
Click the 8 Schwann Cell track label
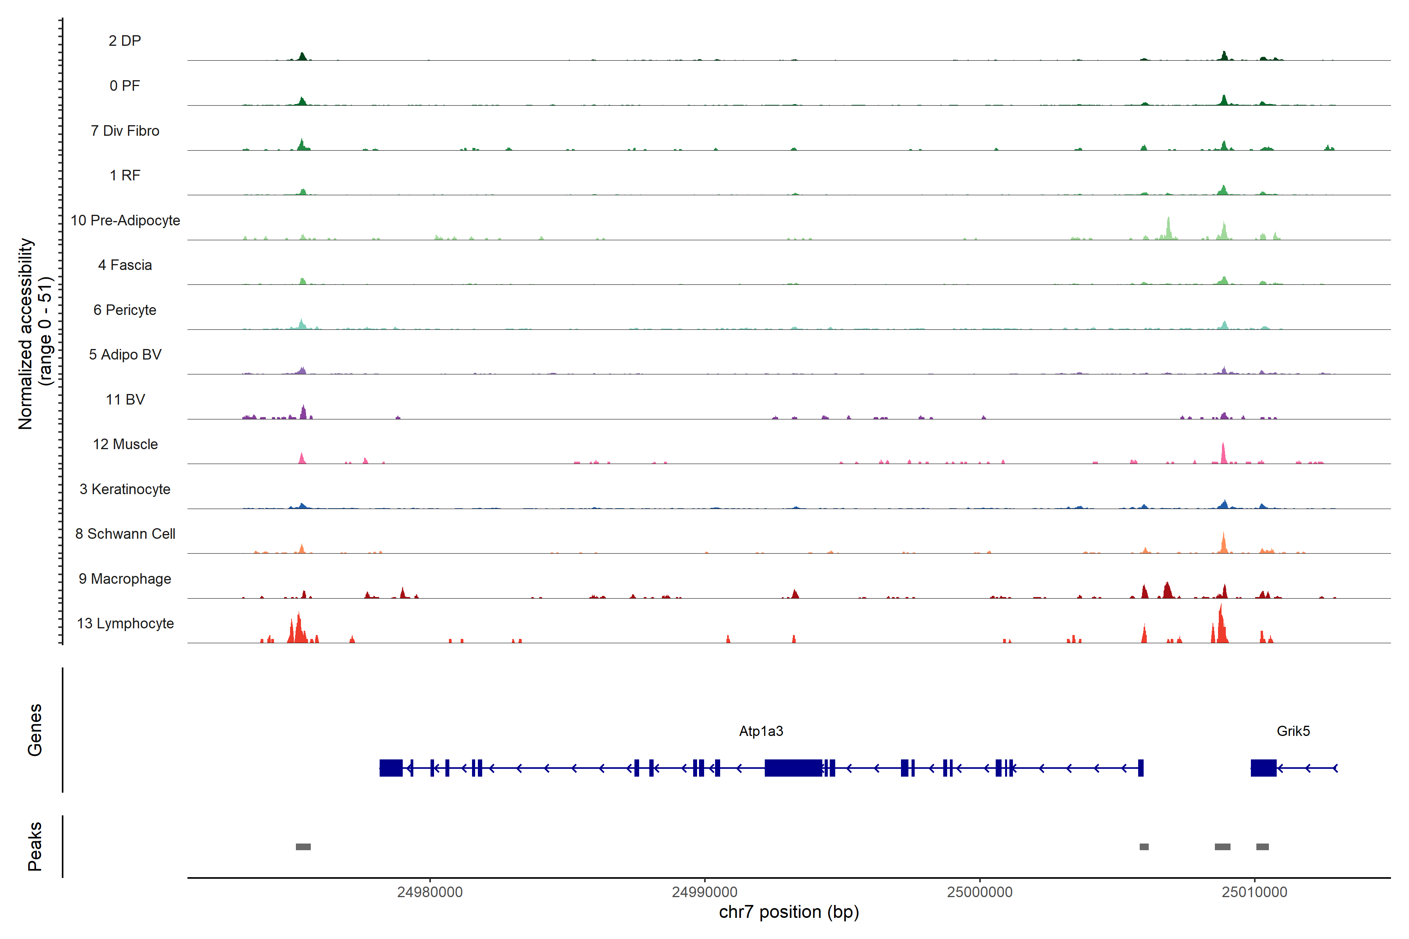point(125,534)
